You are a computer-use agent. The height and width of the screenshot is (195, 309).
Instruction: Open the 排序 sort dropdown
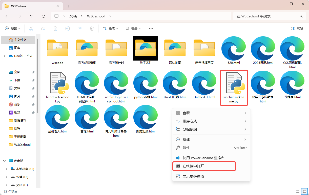coord(110,29)
